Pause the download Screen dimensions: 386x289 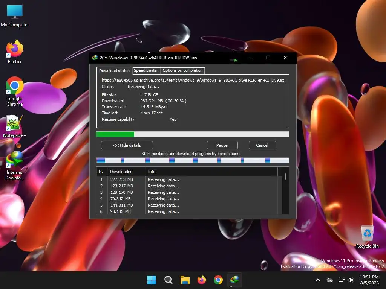(x=222, y=145)
